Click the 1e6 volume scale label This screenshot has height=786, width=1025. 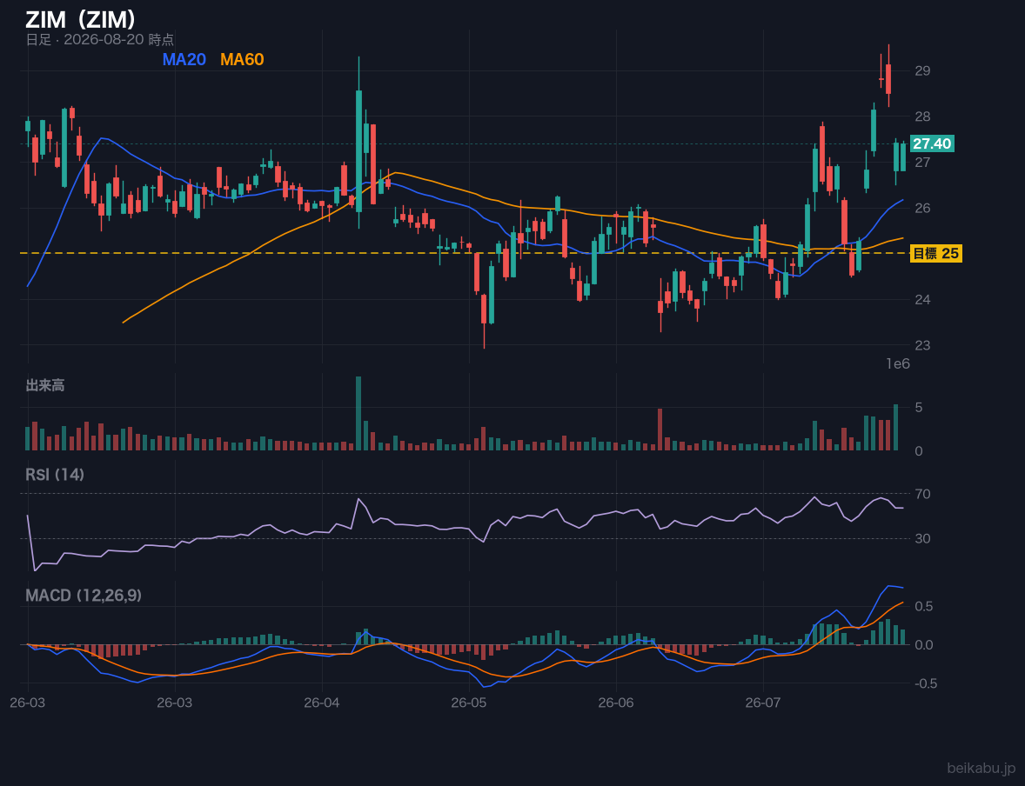[898, 364]
